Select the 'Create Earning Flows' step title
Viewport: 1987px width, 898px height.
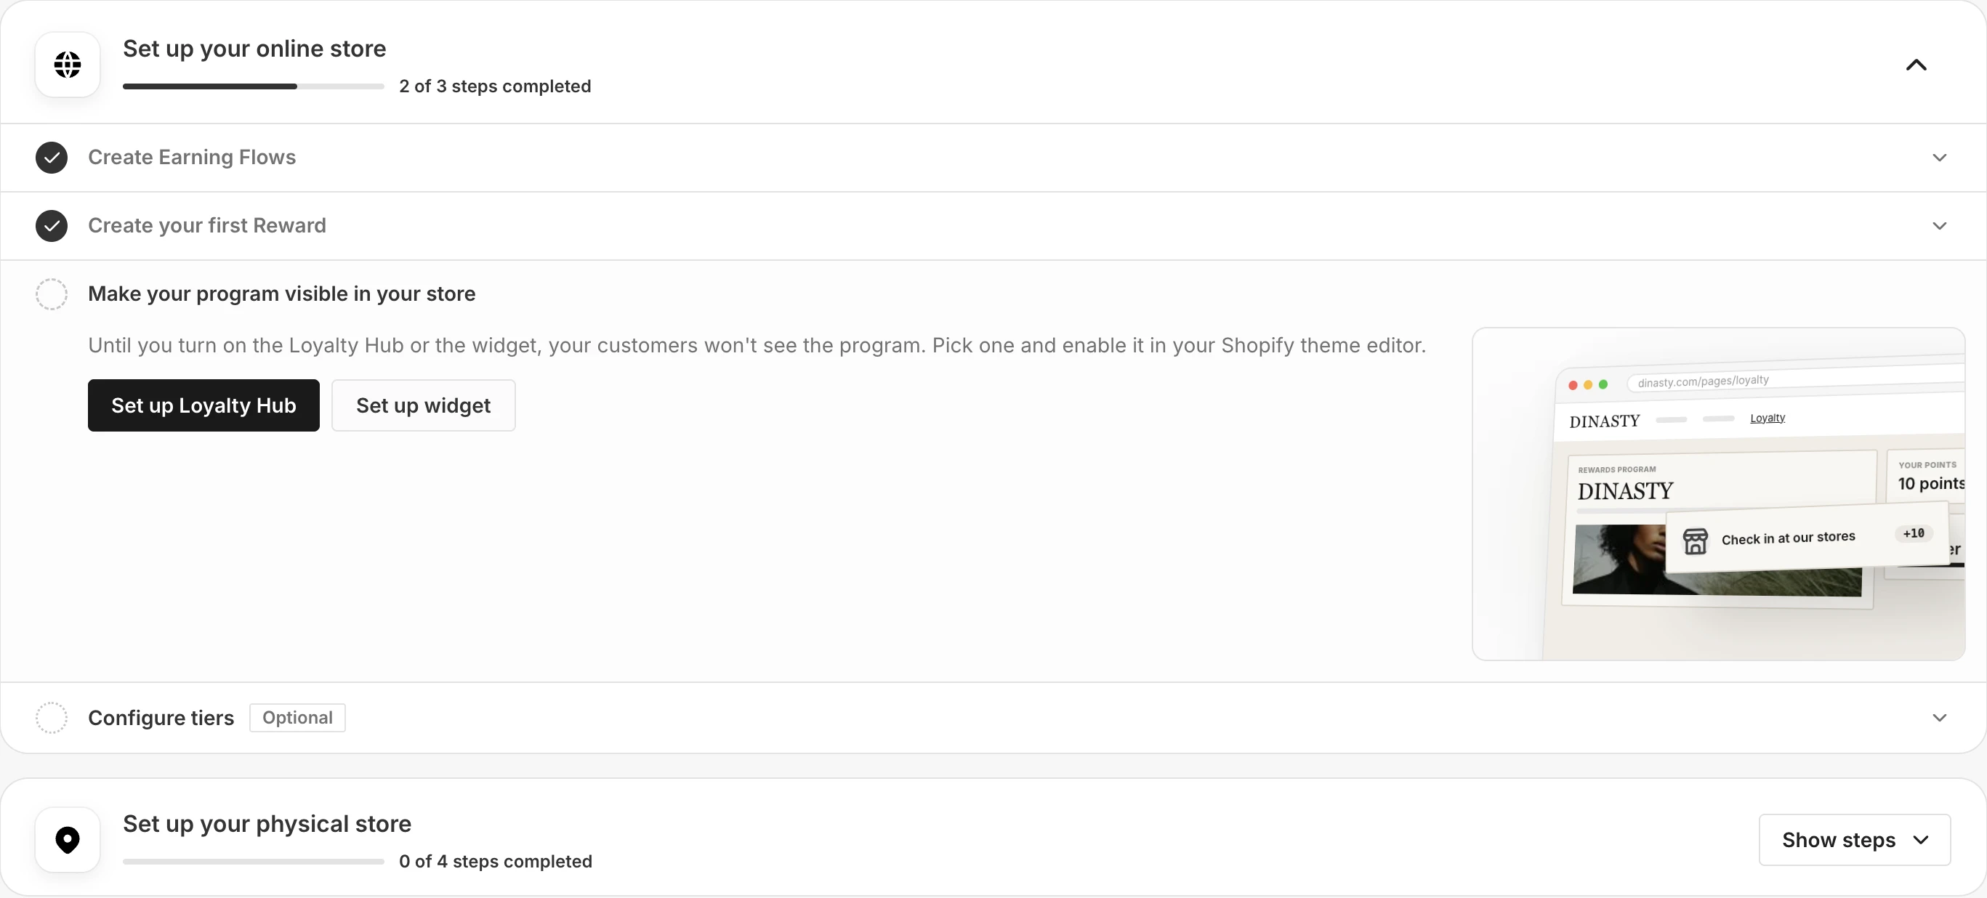point(192,157)
